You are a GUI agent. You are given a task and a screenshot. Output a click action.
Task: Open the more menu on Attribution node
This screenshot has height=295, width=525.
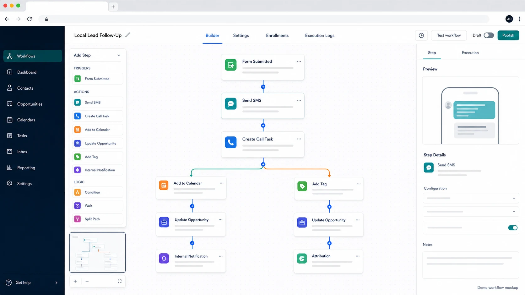[358, 256]
